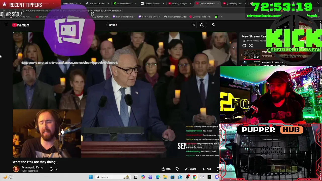Open the black waveform taskbar app
Viewport: 322px width, 181px height.
pyautogui.click(x=209, y=177)
